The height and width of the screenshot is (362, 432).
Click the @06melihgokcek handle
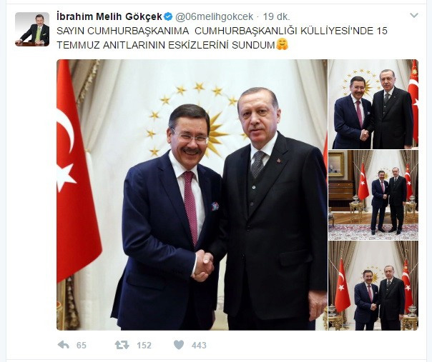coord(214,17)
